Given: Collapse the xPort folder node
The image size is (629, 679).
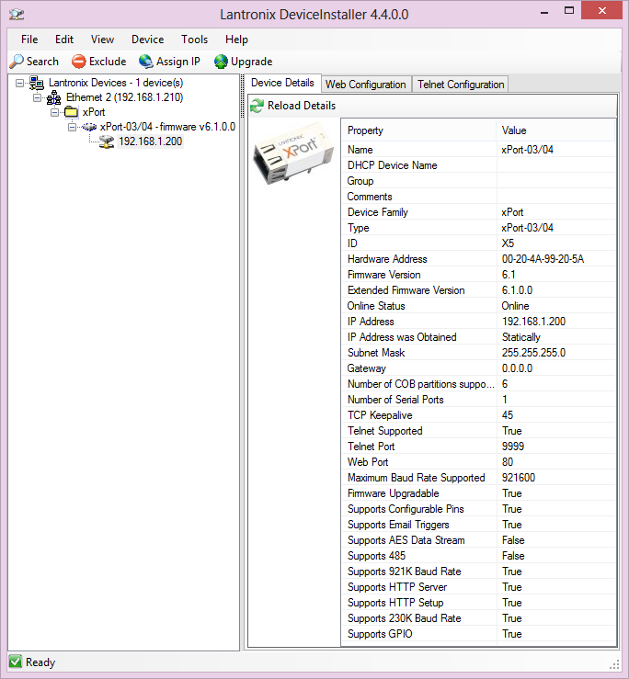Looking at the screenshot, I should pyautogui.click(x=54, y=113).
